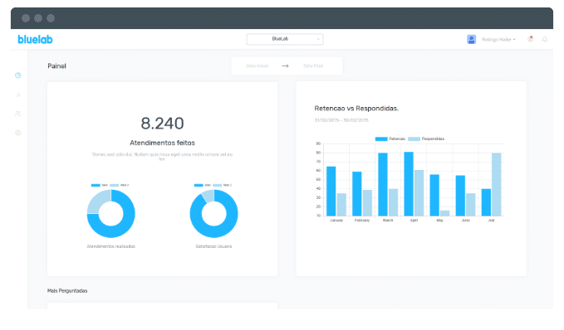Click the Atendimentos feitos heading
Viewport: 564px width, 330px height.
pyautogui.click(x=162, y=143)
